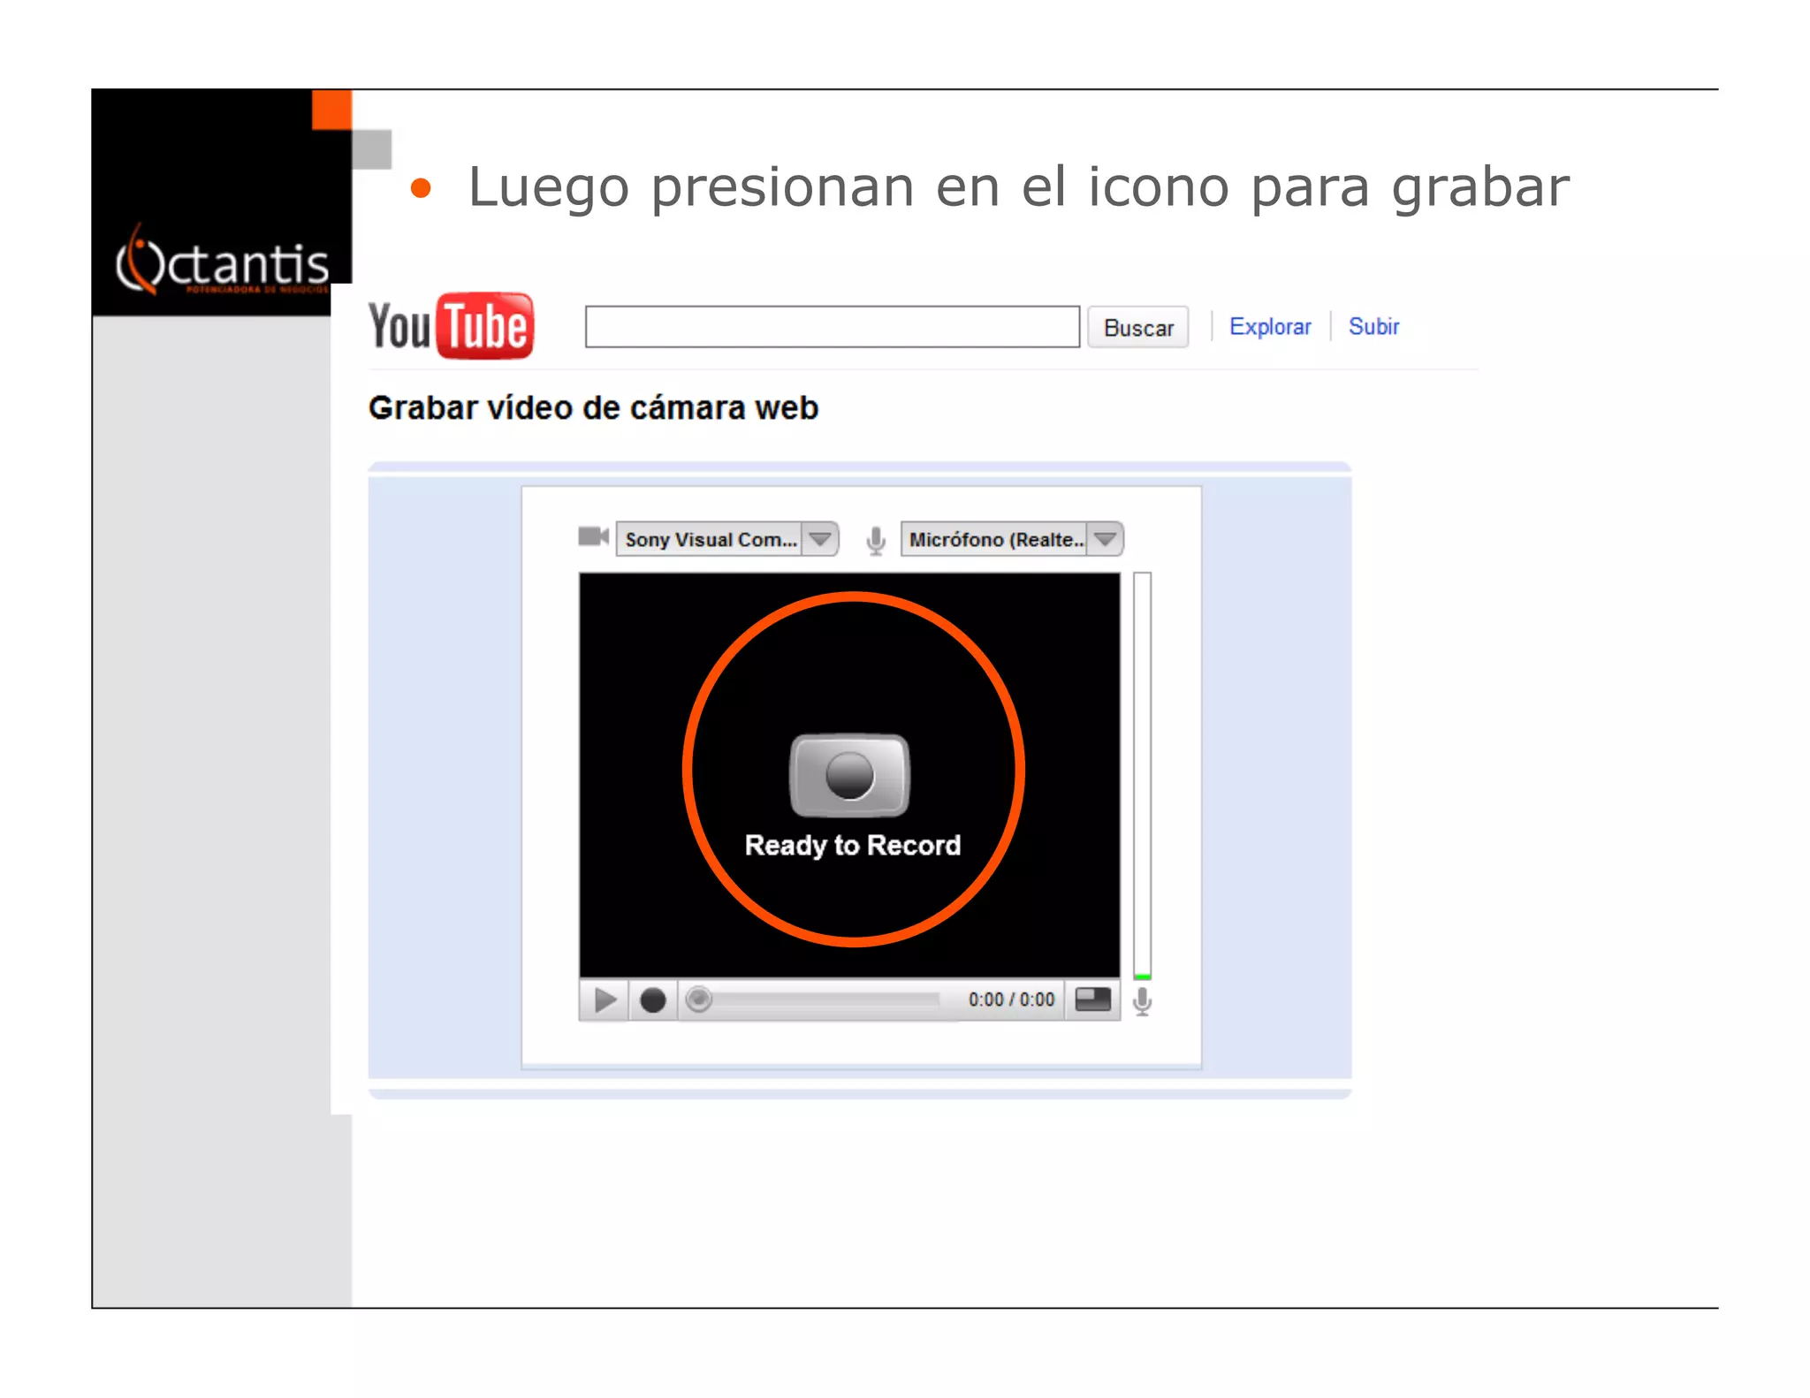Viewport: 1810px width, 1398px height.
Task: Click the Octantis logo
Action: click(x=222, y=259)
